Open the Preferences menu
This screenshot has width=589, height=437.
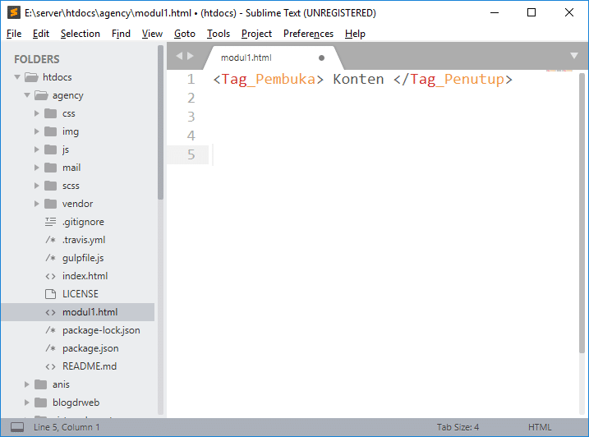click(308, 34)
